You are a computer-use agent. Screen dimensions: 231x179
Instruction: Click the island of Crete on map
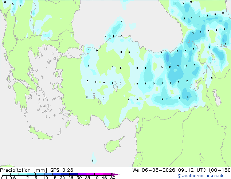click(40, 133)
